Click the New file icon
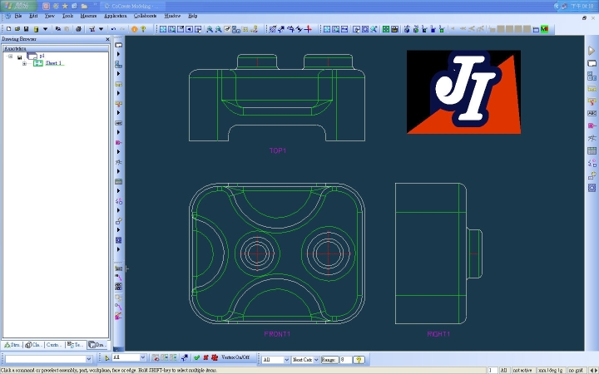The height and width of the screenshot is (374, 599). click(x=8, y=29)
